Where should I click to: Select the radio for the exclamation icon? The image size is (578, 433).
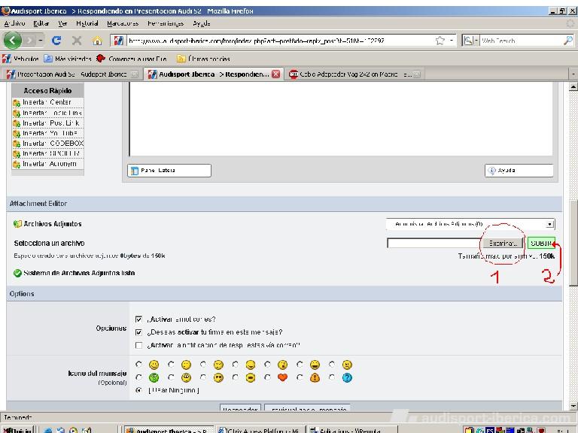(x=300, y=377)
